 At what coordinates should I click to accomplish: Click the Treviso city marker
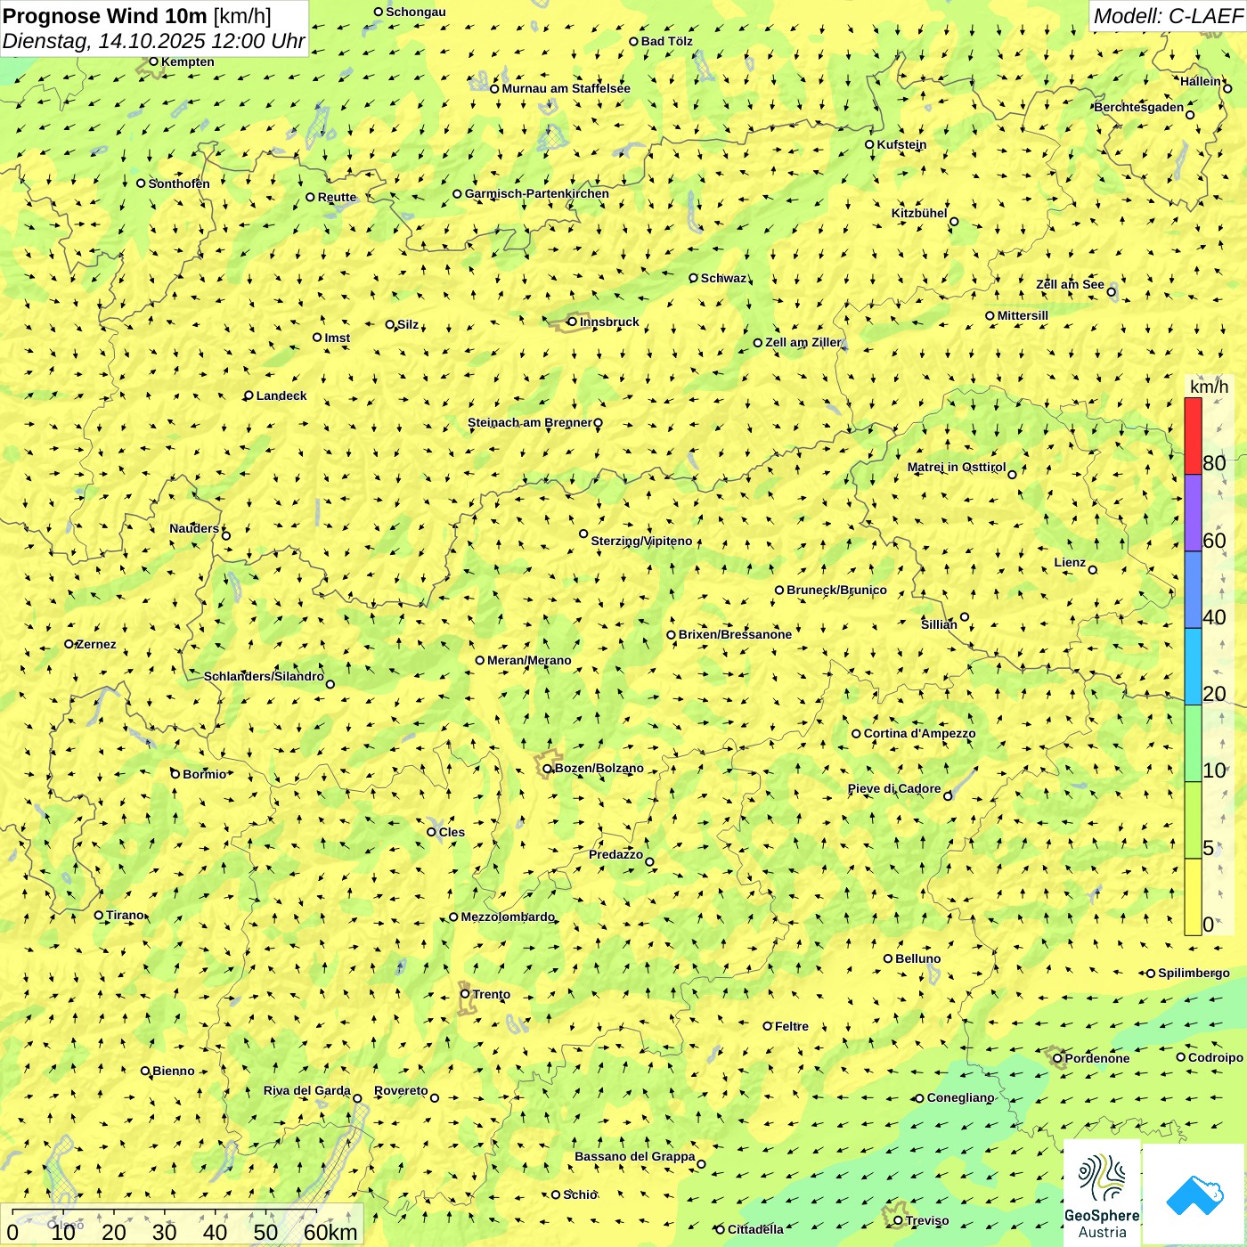[x=898, y=1220]
